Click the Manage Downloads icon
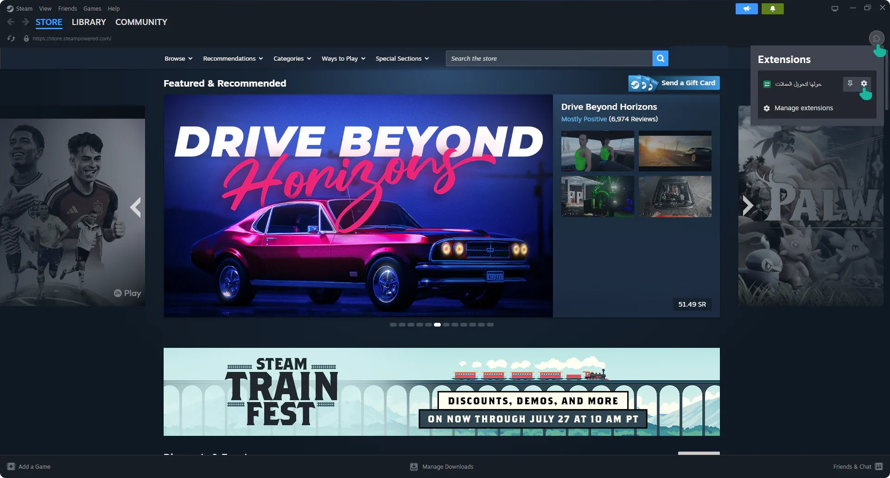 pyautogui.click(x=414, y=466)
